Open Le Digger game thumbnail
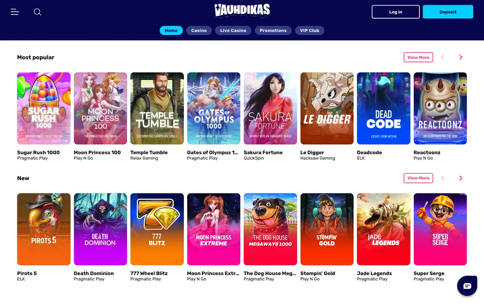484x303 pixels. pos(327,108)
